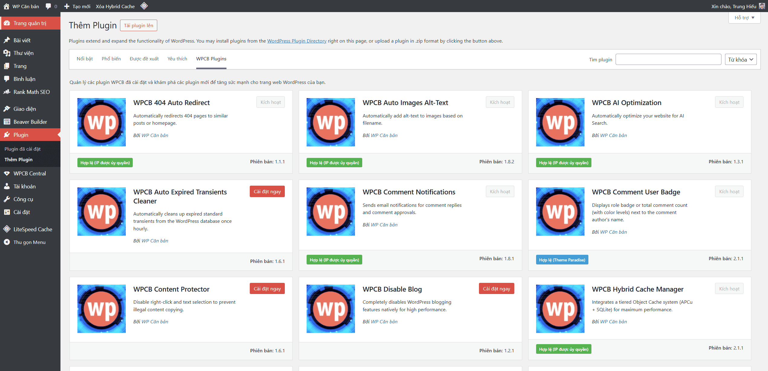Open the Từ khóa search type dropdown
The image size is (768, 371).
point(741,59)
